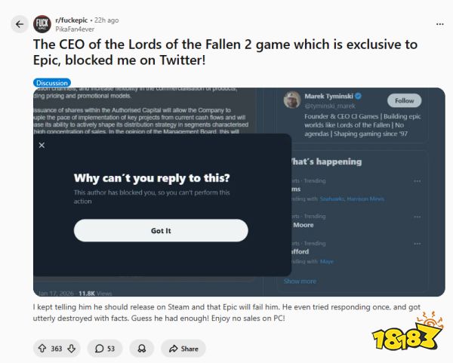Downvote the post
453x363 pixels.
(72, 348)
